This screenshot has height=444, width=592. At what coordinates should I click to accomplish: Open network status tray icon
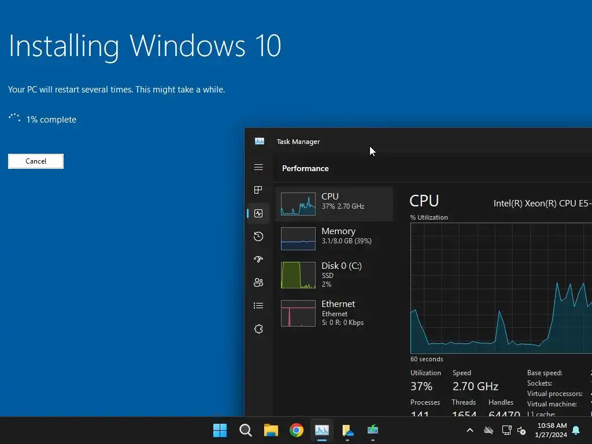(x=506, y=430)
